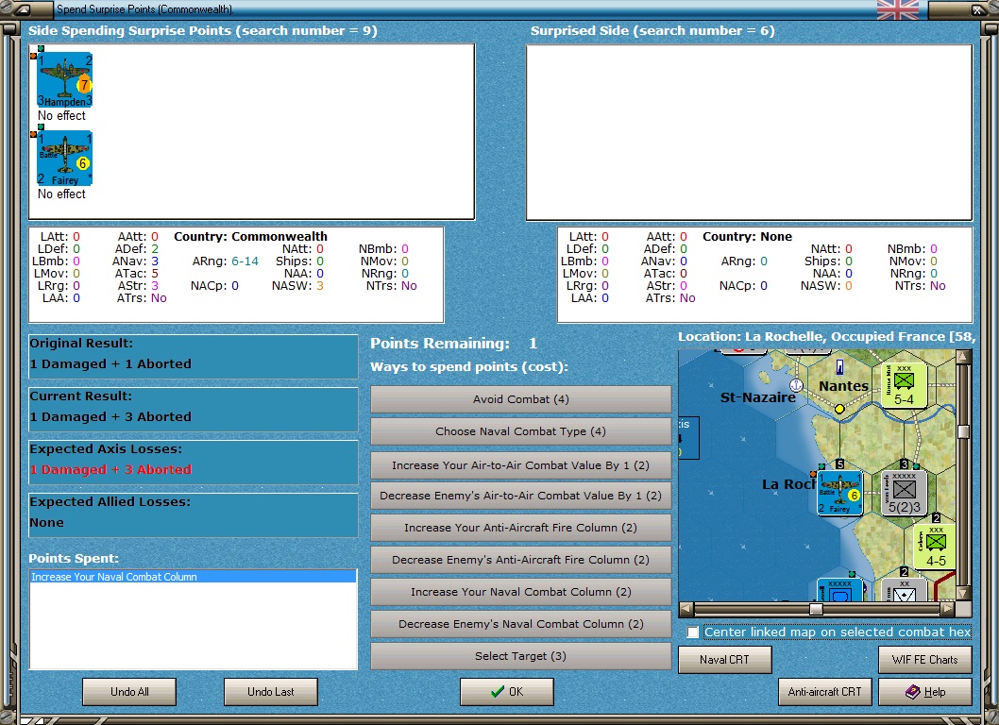Screen dimensions: 999x725
Task: Click the anchor port icon at St-Nazaire
Action: click(x=796, y=385)
